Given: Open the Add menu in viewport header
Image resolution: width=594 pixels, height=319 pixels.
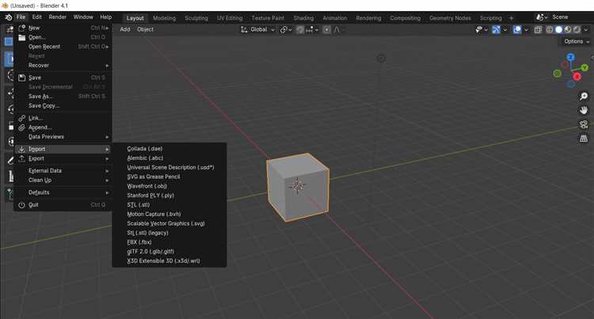Looking at the screenshot, I should 125,29.
